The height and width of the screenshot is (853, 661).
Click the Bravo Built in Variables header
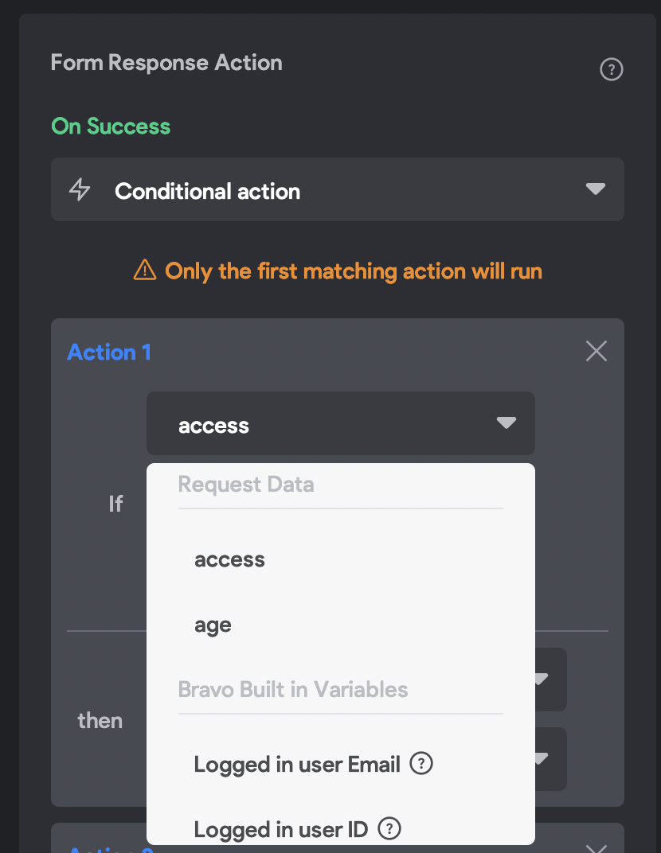pyautogui.click(x=293, y=689)
